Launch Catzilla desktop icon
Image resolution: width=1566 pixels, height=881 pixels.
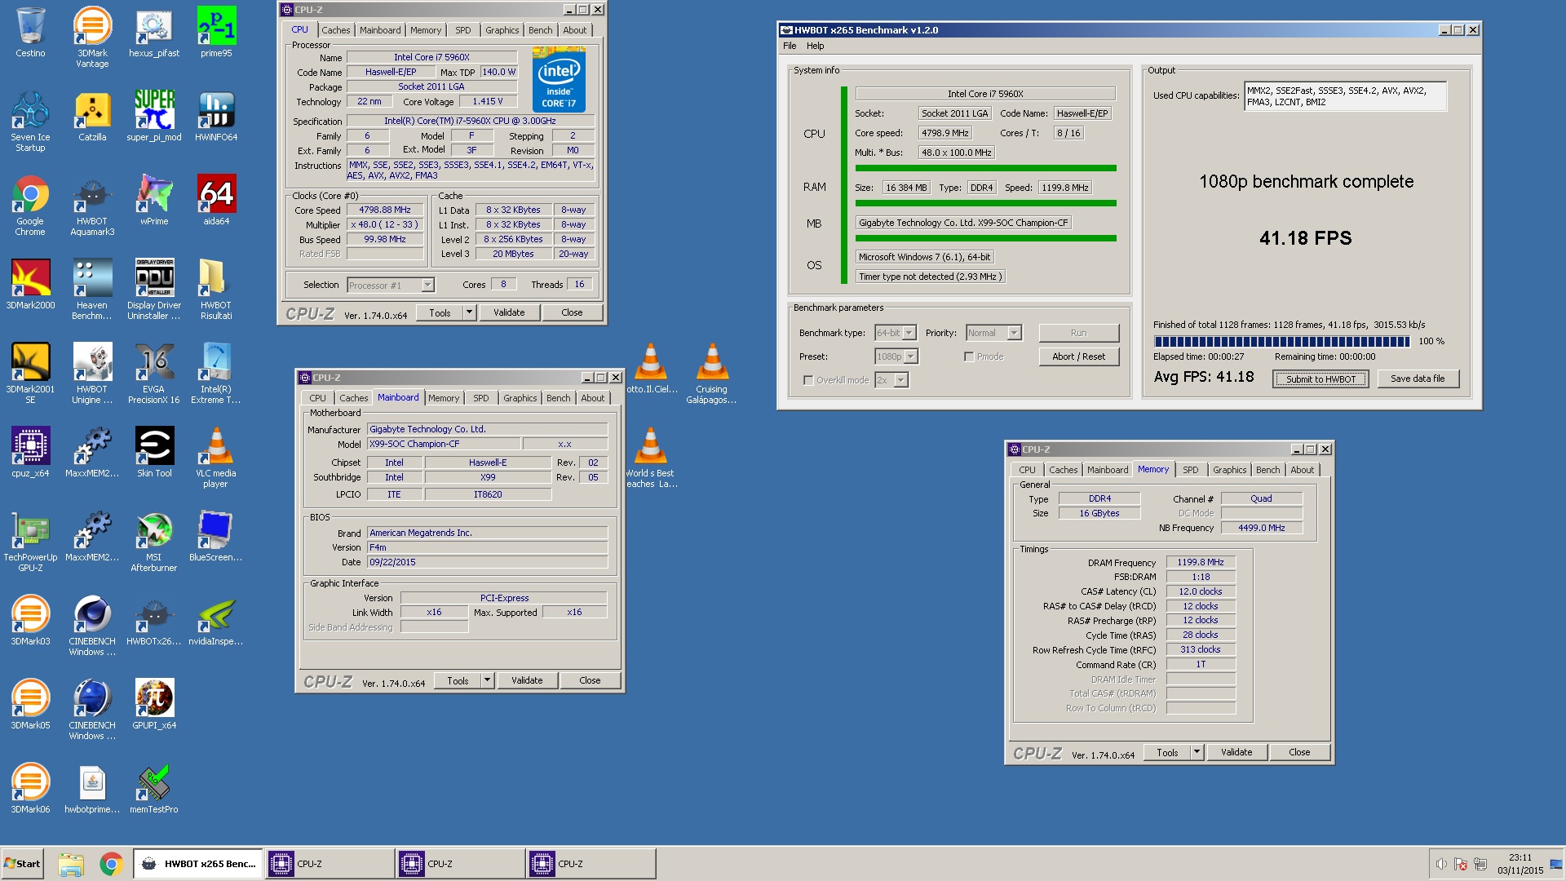(x=92, y=116)
